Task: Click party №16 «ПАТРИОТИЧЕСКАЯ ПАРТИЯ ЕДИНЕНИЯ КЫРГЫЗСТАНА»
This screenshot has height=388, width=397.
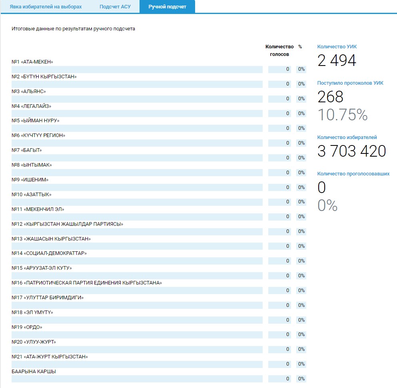Action: pos(87,283)
